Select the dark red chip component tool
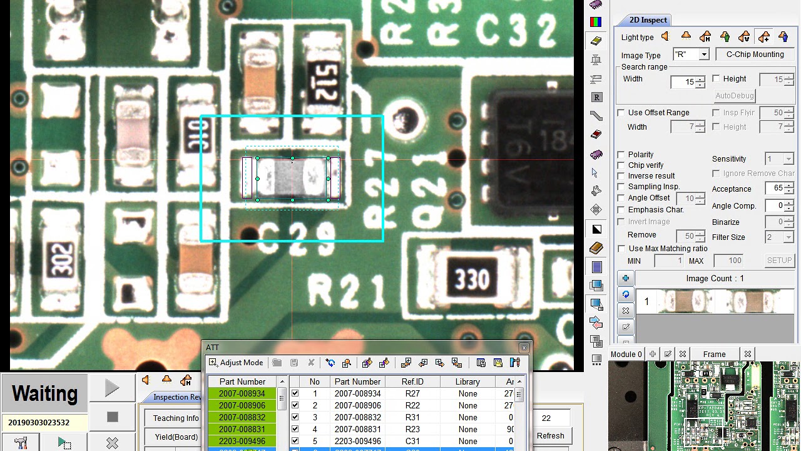 [x=596, y=135]
